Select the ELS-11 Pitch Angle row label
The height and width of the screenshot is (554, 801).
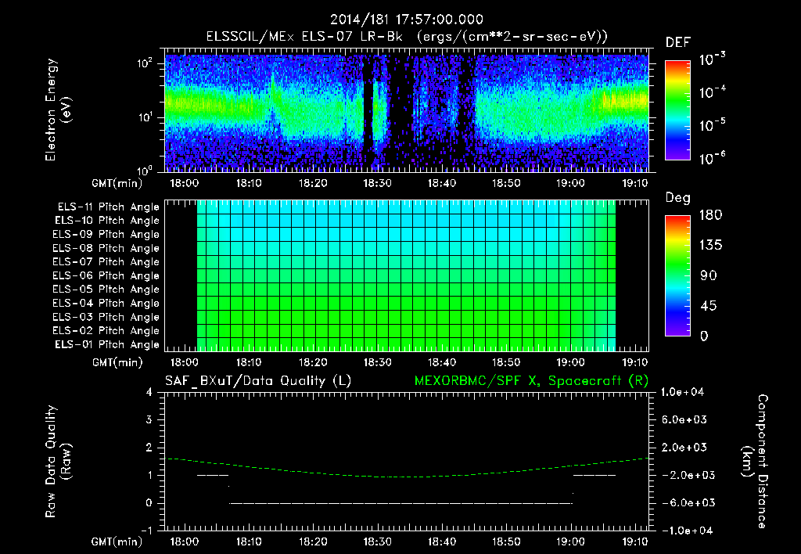point(108,207)
